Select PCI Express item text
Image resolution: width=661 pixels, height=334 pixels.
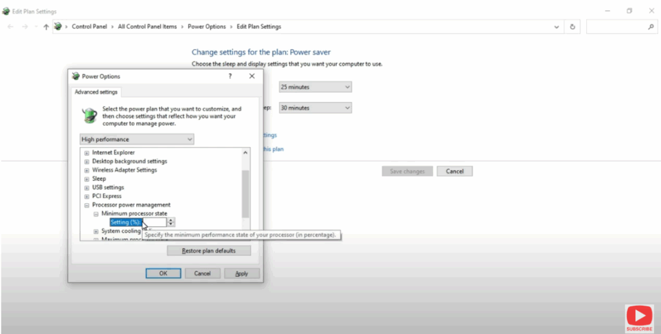[x=107, y=196]
